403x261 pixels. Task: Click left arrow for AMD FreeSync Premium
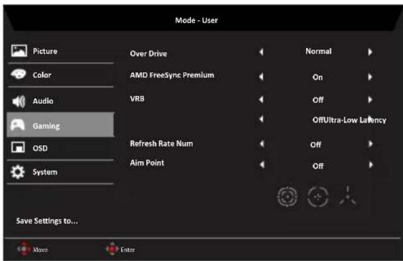(261, 77)
